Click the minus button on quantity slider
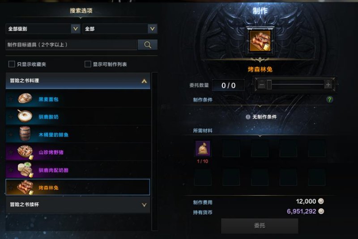358x239 pixels. pos(261,85)
